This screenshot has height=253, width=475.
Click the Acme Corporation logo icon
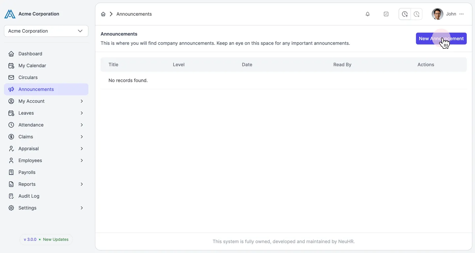click(x=10, y=14)
